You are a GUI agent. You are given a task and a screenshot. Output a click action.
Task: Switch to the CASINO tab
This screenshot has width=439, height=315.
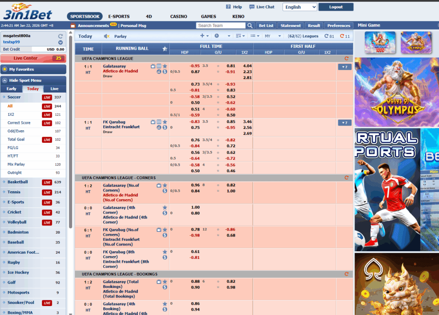click(178, 17)
